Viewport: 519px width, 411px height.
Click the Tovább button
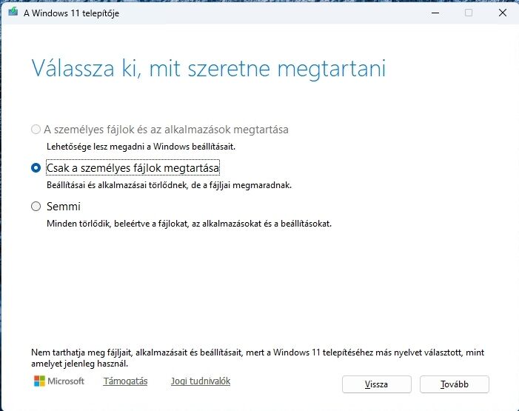coord(454,384)
